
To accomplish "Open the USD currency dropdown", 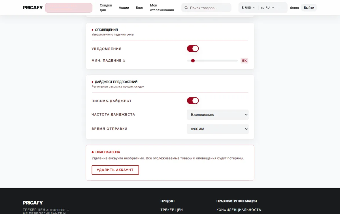I will click(248, 8).
